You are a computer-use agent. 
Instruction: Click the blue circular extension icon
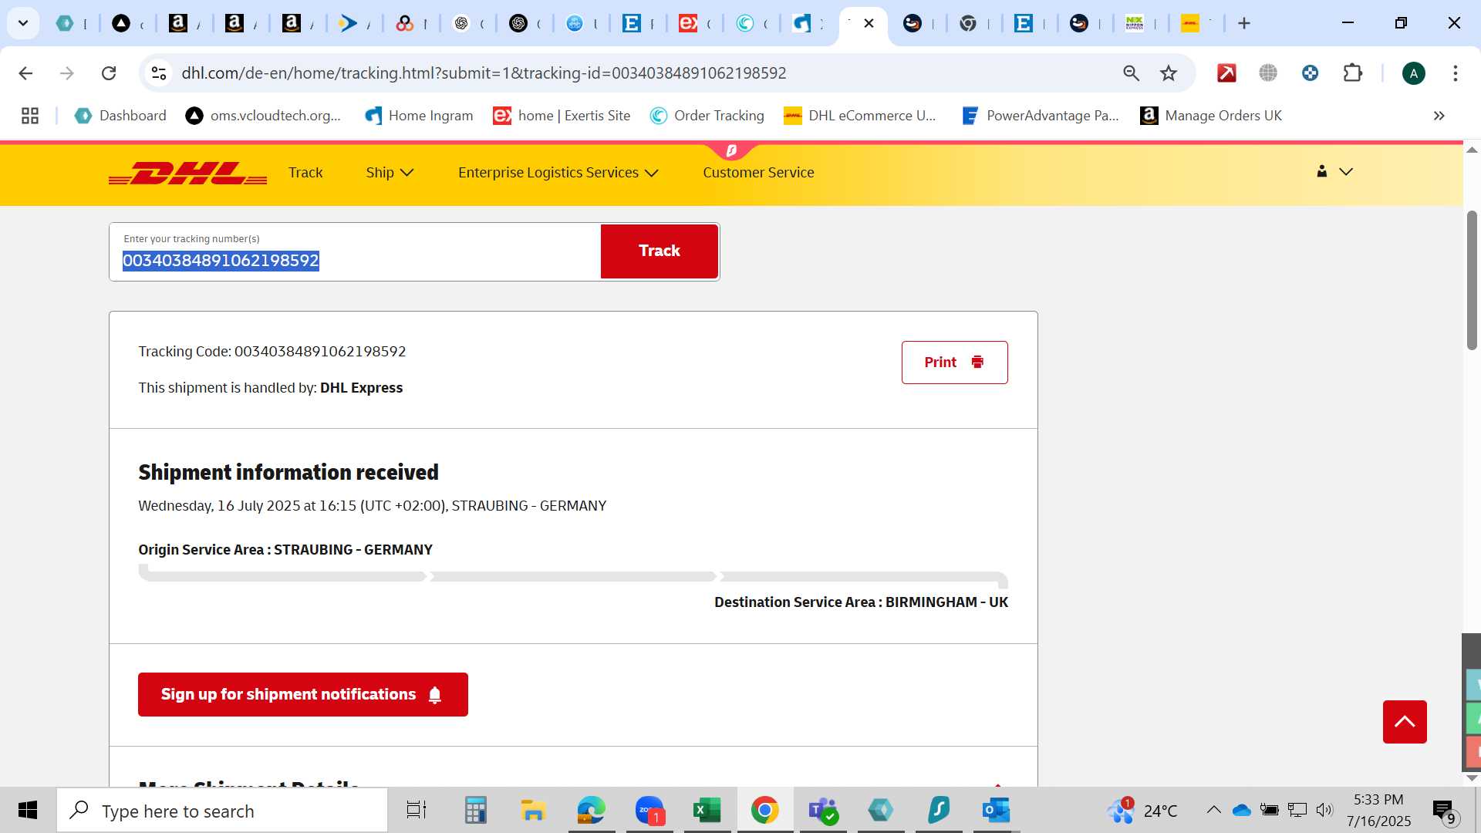pyautogui.click(x=1310, y=73)
